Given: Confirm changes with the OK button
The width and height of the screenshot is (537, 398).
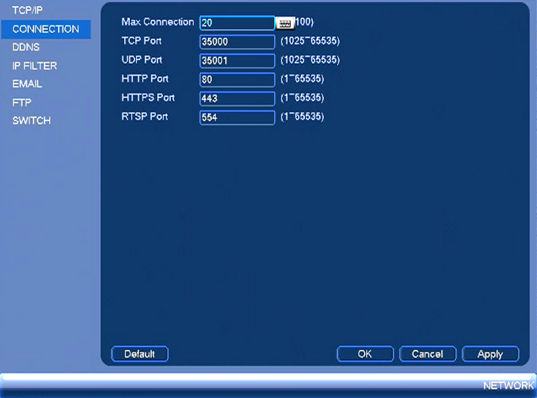Looking at the screenshot, I should (x=365, y=354).
